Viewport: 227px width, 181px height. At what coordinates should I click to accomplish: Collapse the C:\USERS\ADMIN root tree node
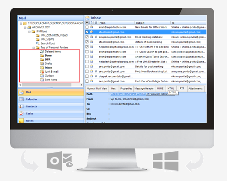(21, 23)
